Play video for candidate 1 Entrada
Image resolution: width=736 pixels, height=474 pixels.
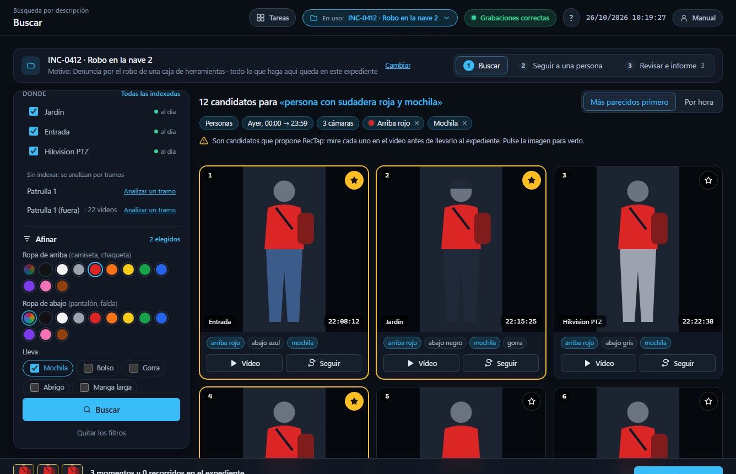[245, 363]
